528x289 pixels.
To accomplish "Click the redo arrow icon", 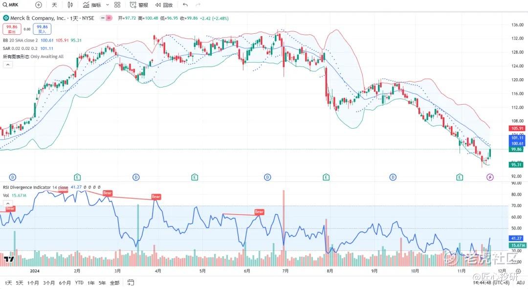I will [198, 5].
